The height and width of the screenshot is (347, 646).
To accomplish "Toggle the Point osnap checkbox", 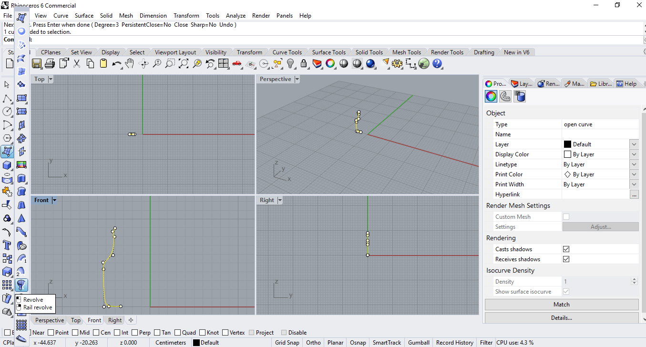I will coord(51,333).
